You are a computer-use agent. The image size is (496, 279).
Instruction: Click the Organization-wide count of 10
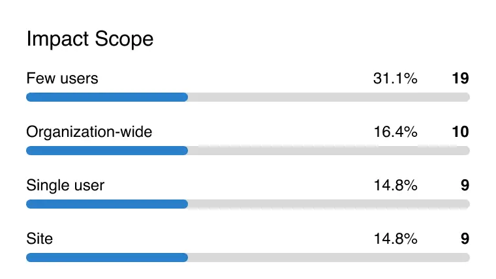[460, 132]
